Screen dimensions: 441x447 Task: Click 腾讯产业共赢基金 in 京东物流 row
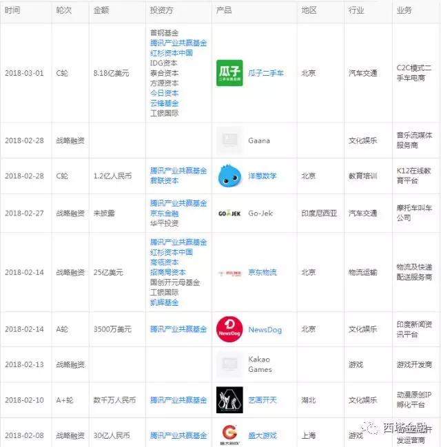pos(178,242)
